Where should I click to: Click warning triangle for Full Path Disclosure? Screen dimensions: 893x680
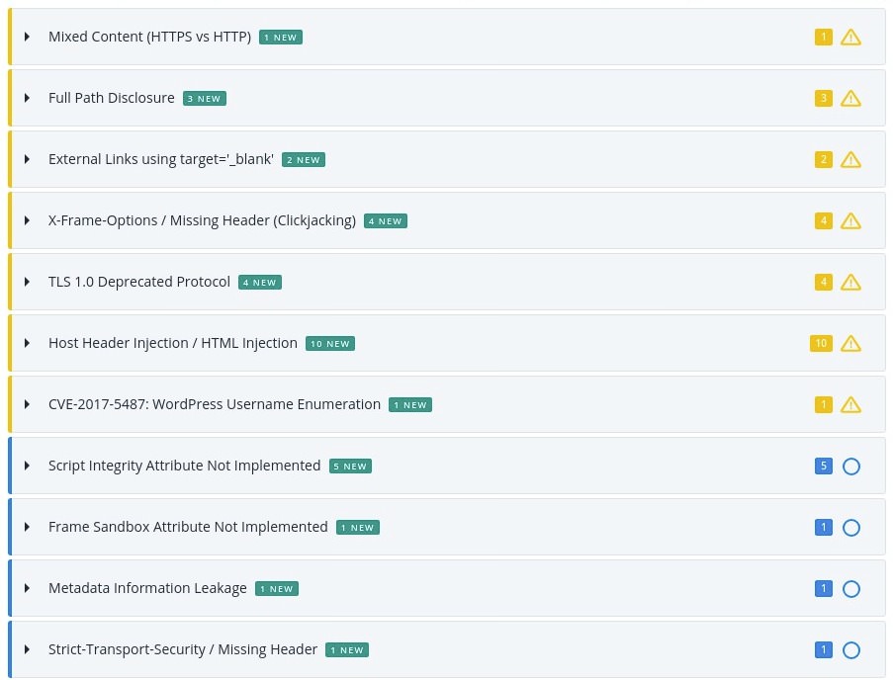point(850,99)
